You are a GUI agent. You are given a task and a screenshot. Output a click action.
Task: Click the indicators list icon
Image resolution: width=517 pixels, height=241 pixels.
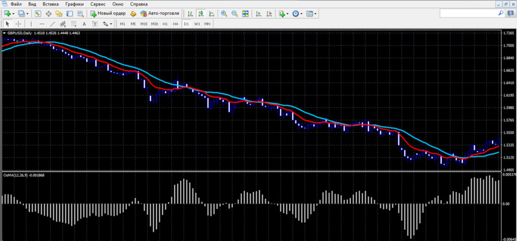pos(282,14)
